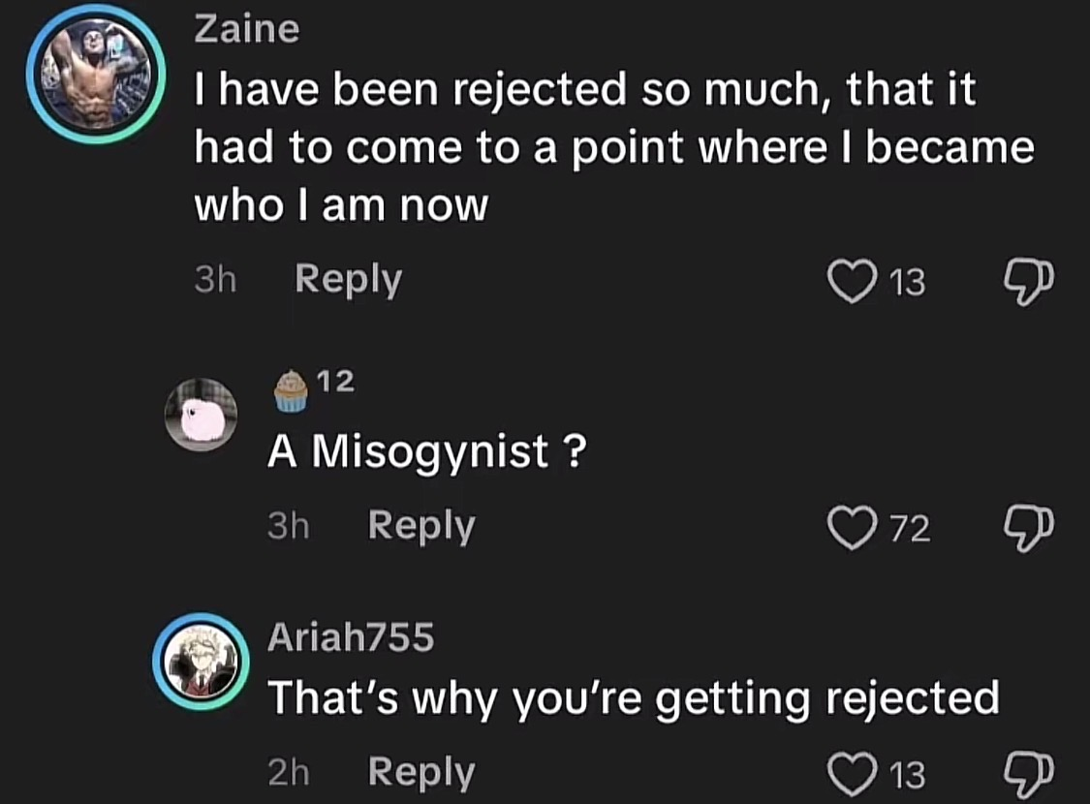Reply to Ariah755's comment
Viewport: 1090px width, 804px height.
[x=421, y=772]
